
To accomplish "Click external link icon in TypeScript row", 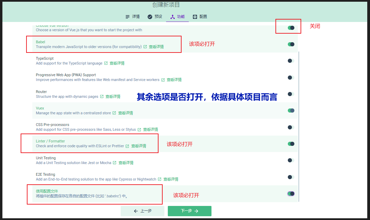I will point(106,63).
